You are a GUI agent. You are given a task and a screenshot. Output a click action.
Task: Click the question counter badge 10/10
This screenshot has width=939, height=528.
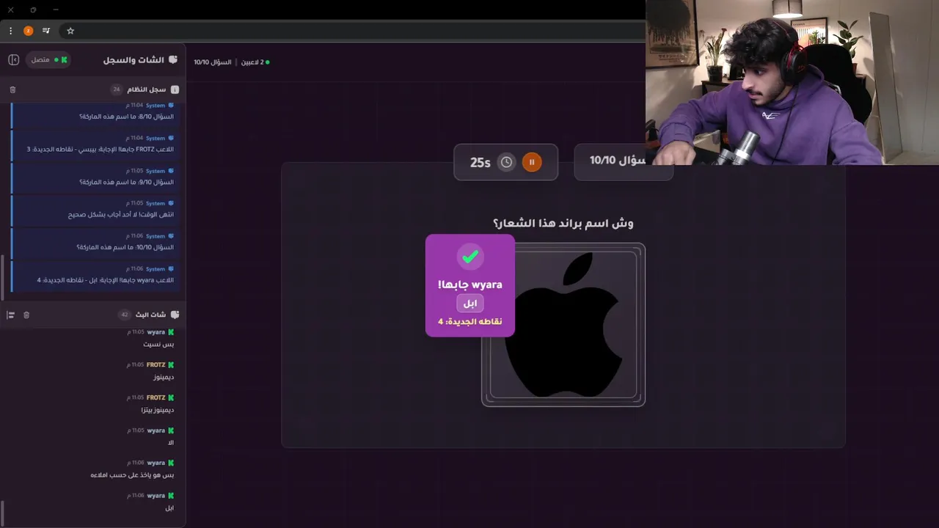pos(624,161)
